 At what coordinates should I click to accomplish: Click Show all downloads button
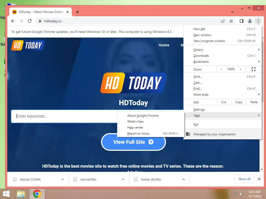pos(244,179)
